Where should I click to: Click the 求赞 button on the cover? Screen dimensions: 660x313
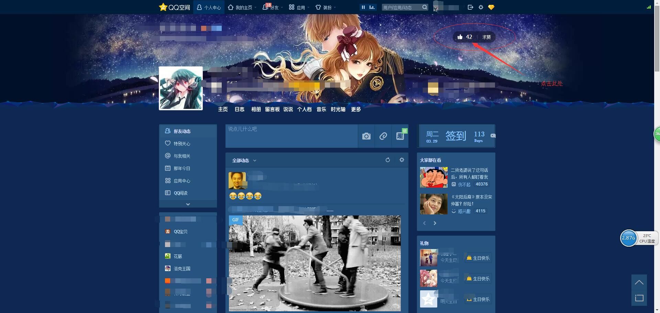[x=486, y=37]
